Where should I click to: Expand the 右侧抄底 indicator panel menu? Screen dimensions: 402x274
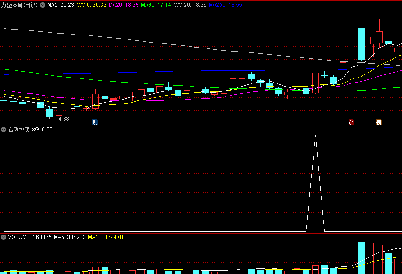pyautogui.click(x=4, y=130)
